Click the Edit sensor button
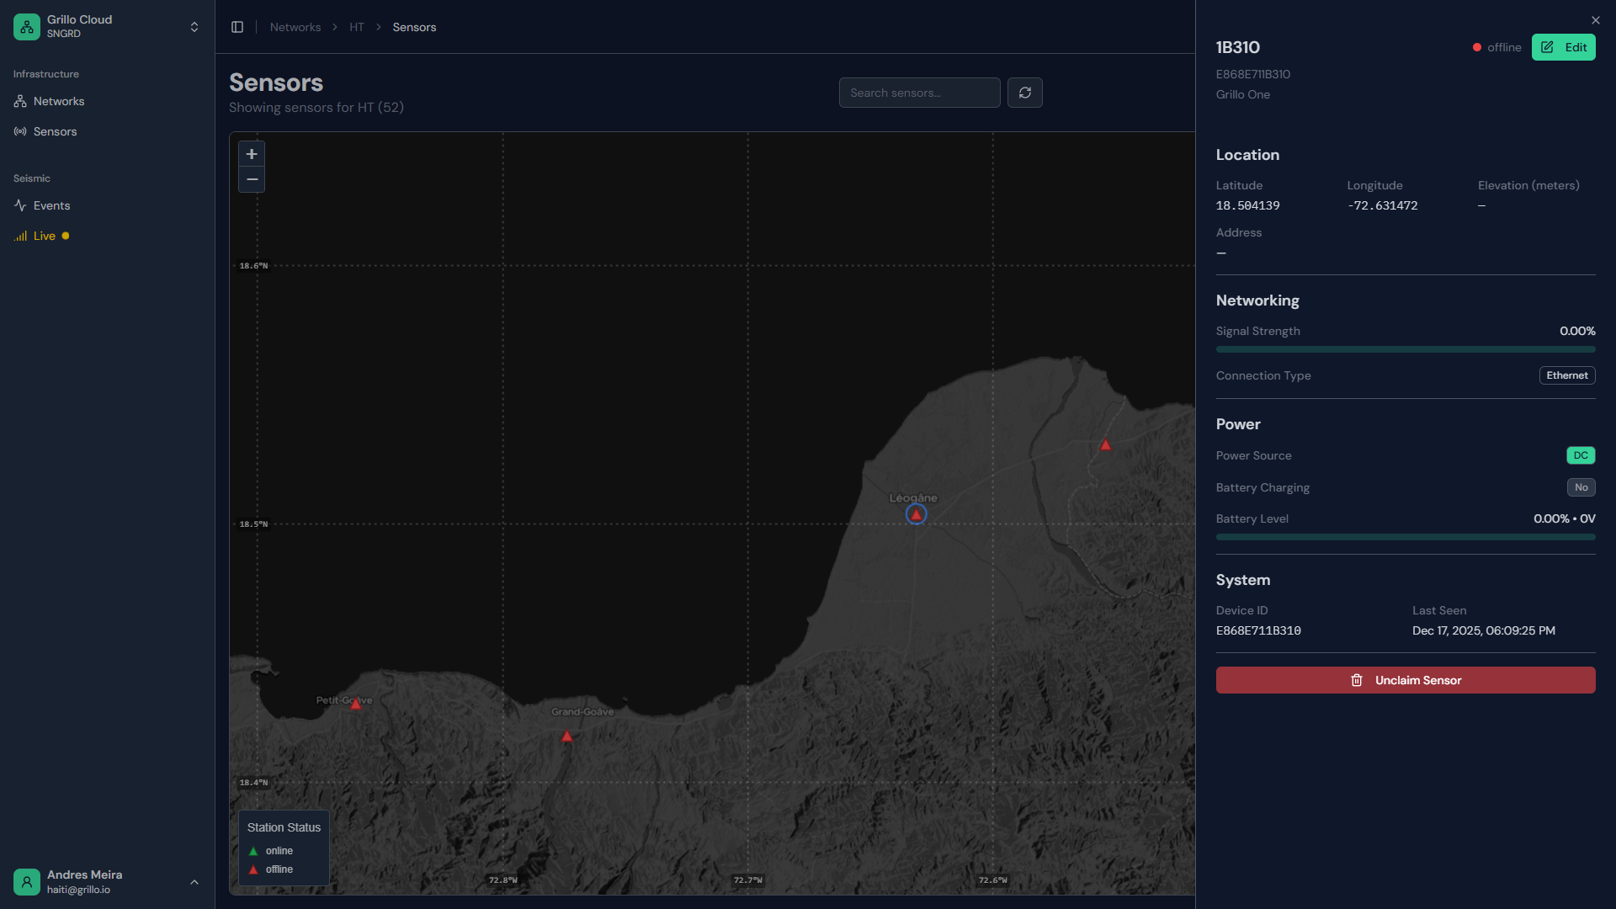Screen dimensions: 1616x909 point(1563,47)
